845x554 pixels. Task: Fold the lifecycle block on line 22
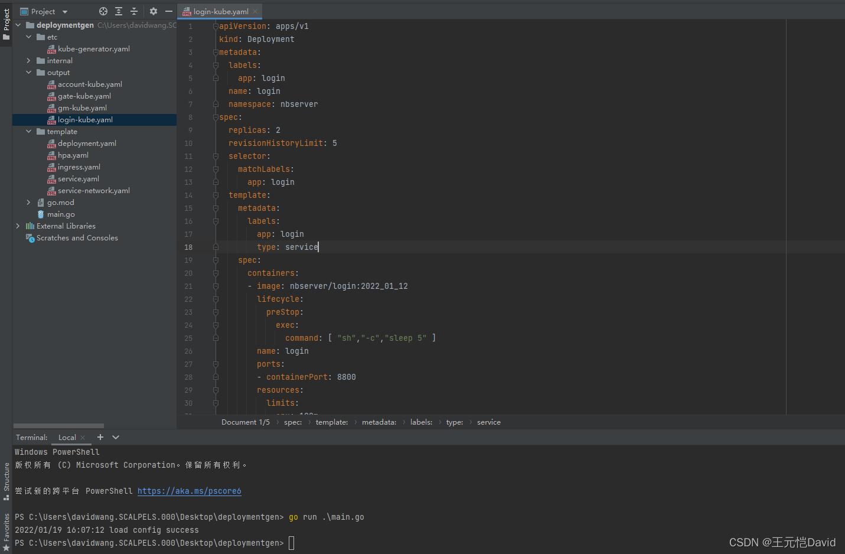click(216, 299)
